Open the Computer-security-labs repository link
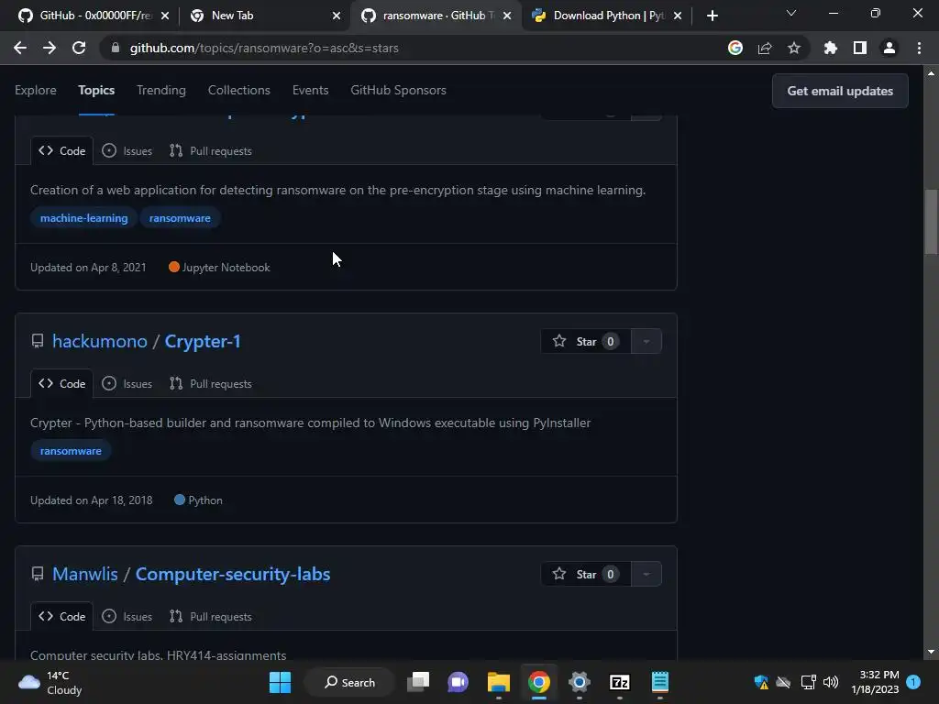Viewport: 939px width, 704px height. pyautogui.click(x=233, y=574)
